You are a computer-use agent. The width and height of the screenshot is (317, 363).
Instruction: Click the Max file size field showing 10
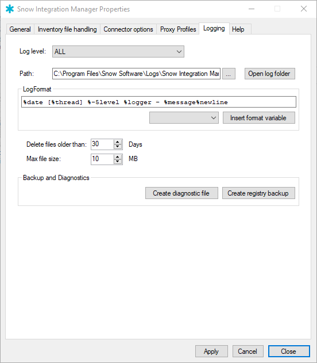tap(102, 159)
